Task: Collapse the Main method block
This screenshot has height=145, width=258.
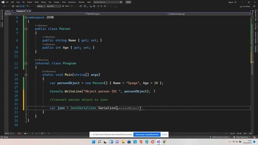Action: (x=26, y=75)
